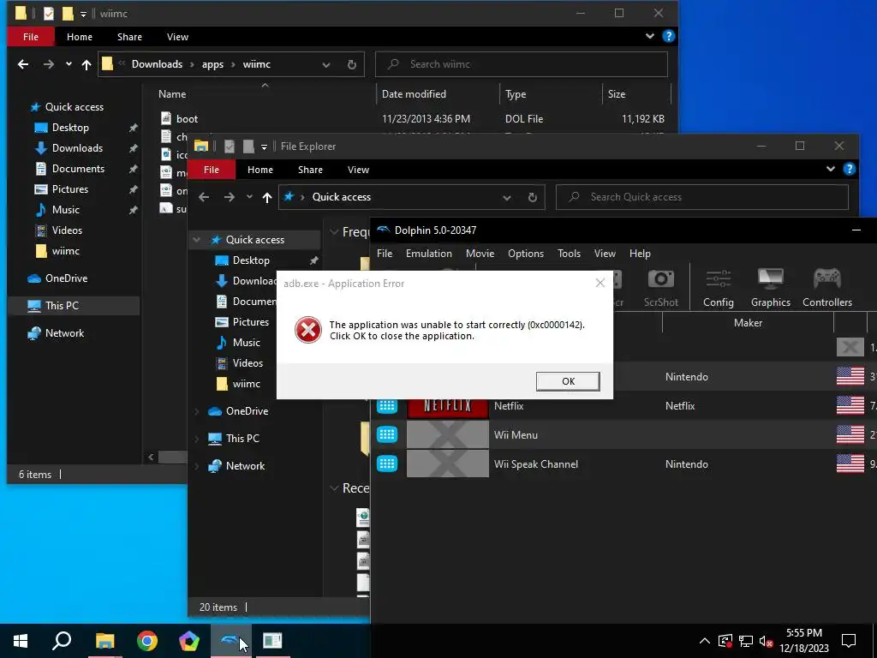Click apps breadcrumb in wiimc address bar
Image resolution: width=877 pixels, height=658 pixels.
(x=212, y=64)
